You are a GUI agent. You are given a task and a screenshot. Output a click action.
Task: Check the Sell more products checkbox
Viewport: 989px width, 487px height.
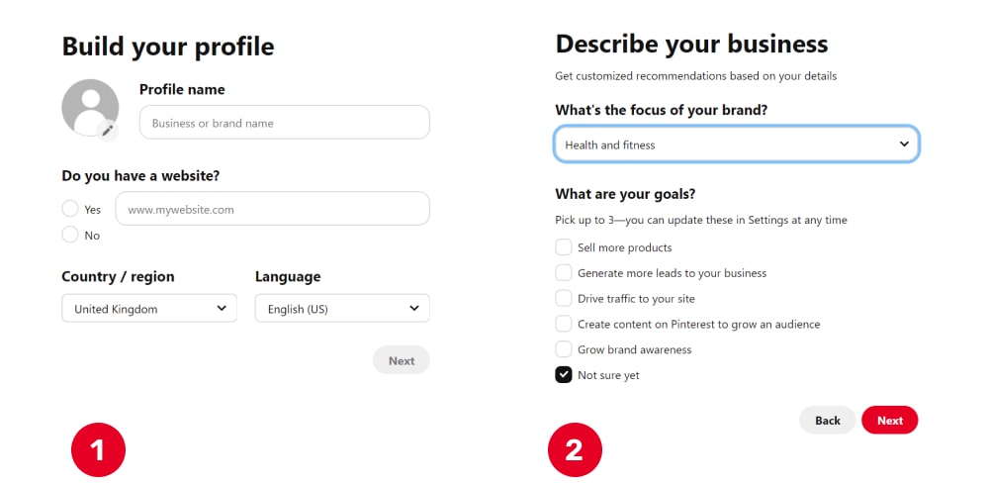point(564,247)
